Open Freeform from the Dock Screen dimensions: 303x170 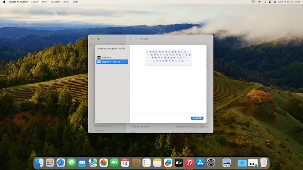click(168, 162)
